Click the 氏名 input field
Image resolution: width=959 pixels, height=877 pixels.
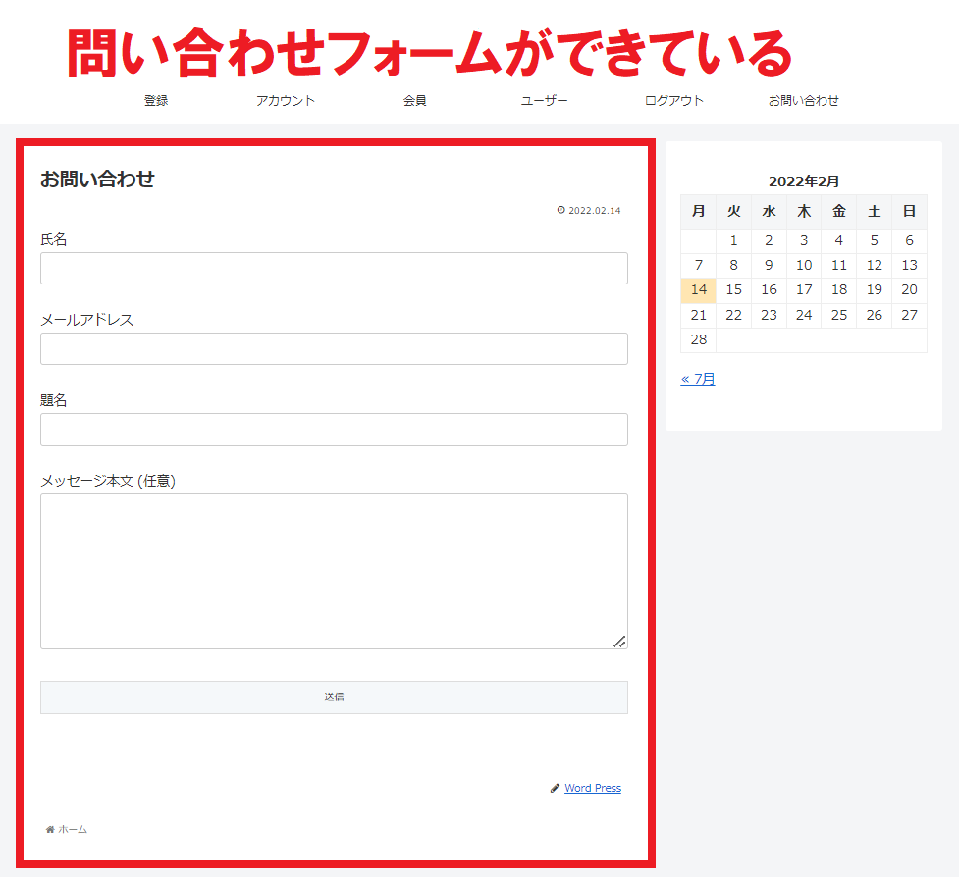pyautogui.click(x=334, y=268)
